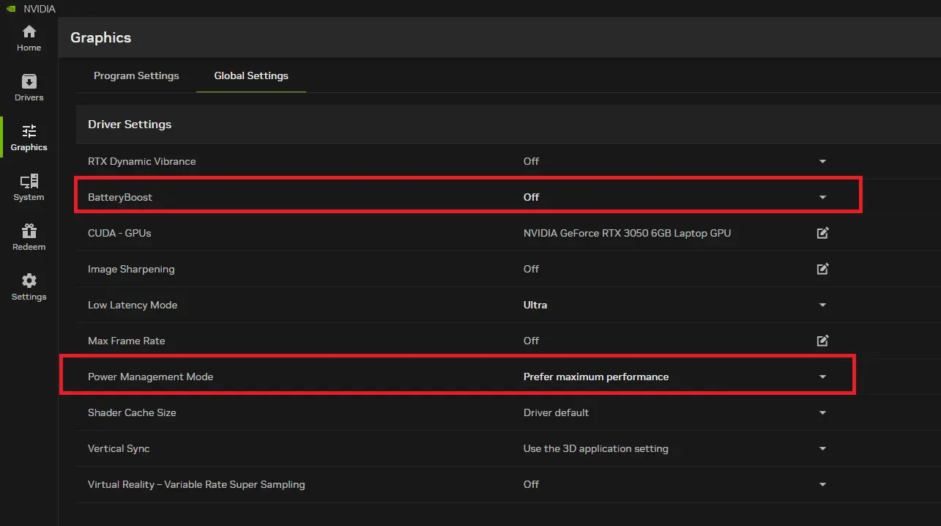
Task: Click the Off value for BatteryBoost
Action: pos(532,197)
